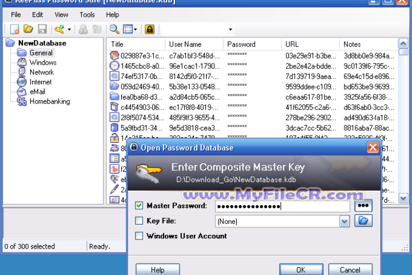412x275 pixels.
Task: Select the eMail group
Action: (37, 92)
